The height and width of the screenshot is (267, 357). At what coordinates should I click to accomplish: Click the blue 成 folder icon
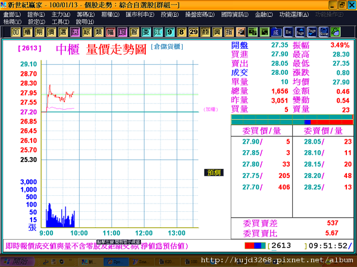(276, 32)
